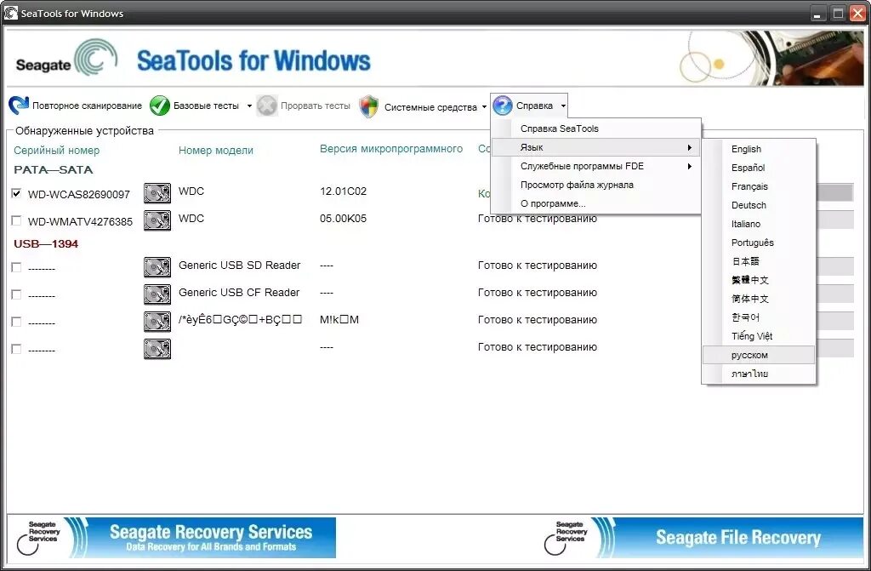The width and height of the screenshot is (871, 571).
Task: Select О программе menu entry
Action: pos(552,203)
